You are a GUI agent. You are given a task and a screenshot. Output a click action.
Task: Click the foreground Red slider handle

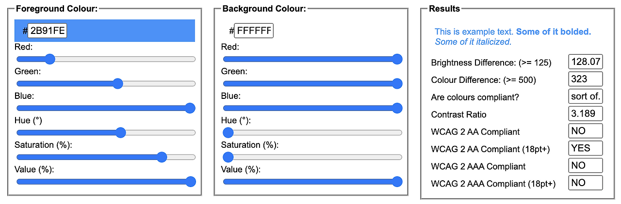pyautogui.click(x=49, y=59)
